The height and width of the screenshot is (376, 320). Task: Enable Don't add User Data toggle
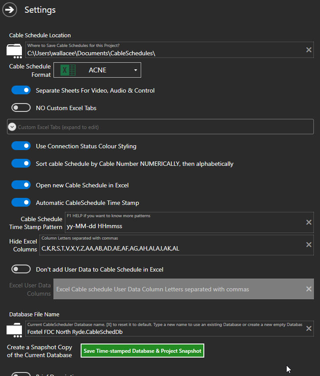coord(21,269)
